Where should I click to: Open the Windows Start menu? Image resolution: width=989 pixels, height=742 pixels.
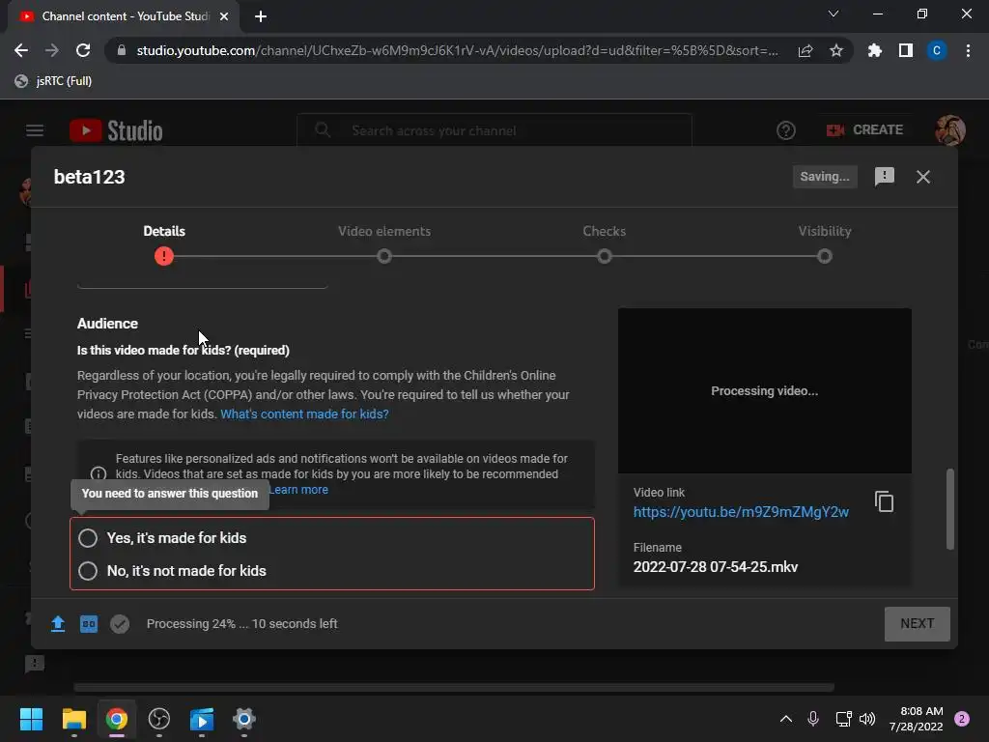tap(31, 719)
